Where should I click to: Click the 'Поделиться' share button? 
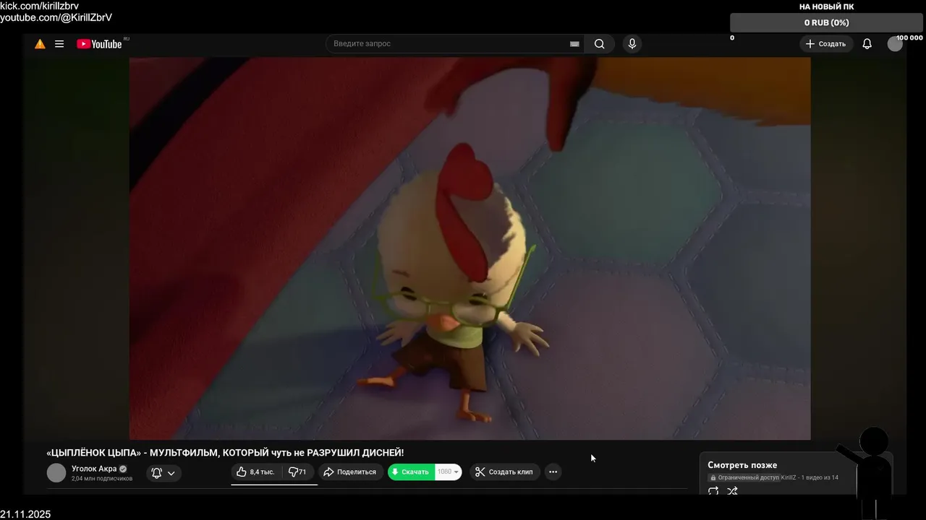tap(350, 472)
